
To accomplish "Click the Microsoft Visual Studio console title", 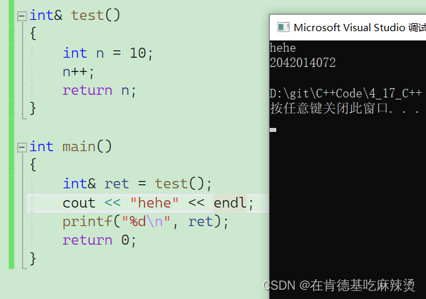I will point(360,27).
